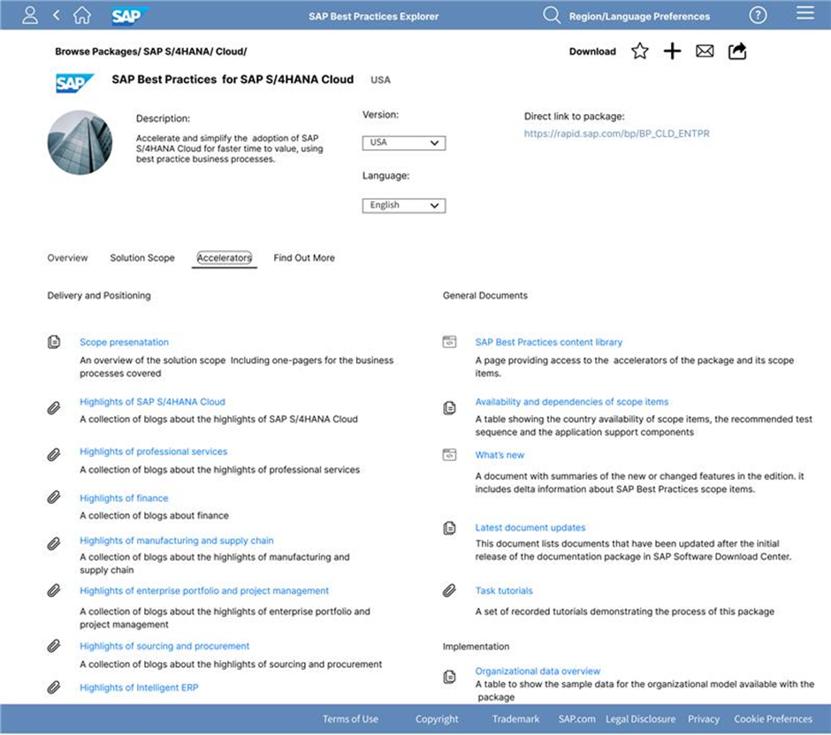Open the hamburger menu icon
The image size is (831, 735).
pyautogui.click(x=805, y=13)
